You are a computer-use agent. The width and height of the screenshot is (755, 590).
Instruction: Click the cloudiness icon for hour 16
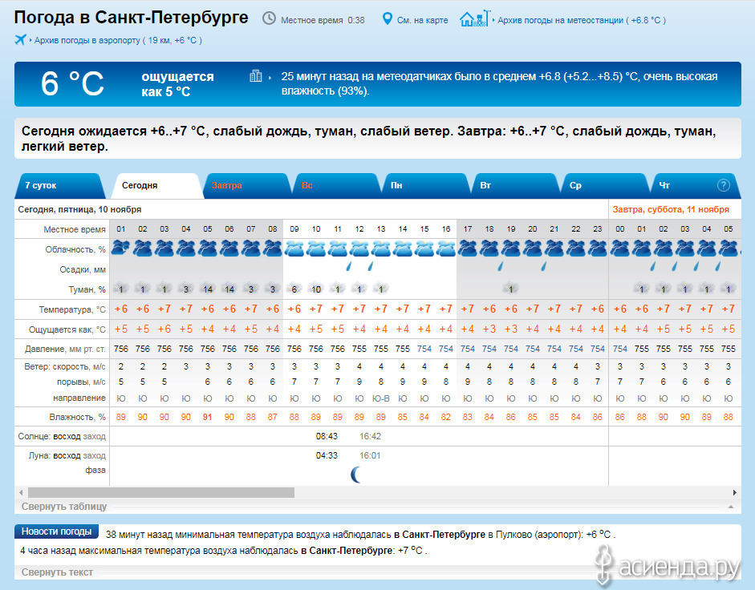click(x=446, y=249)
